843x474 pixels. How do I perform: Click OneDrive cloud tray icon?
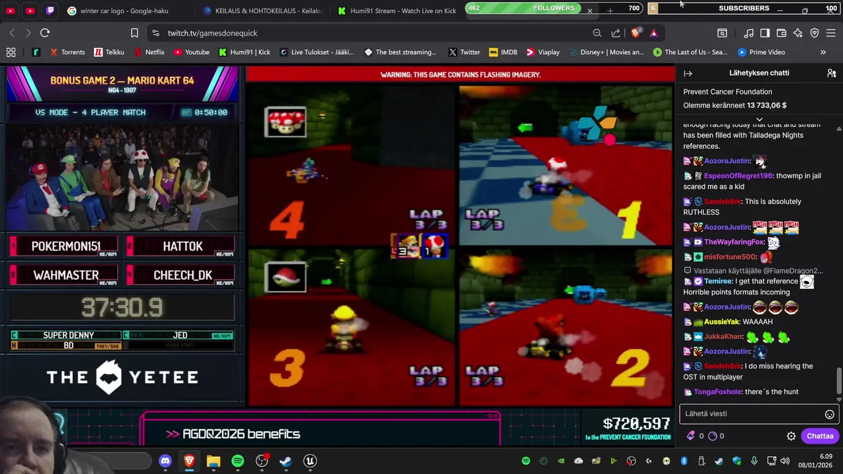click(578, 461)
